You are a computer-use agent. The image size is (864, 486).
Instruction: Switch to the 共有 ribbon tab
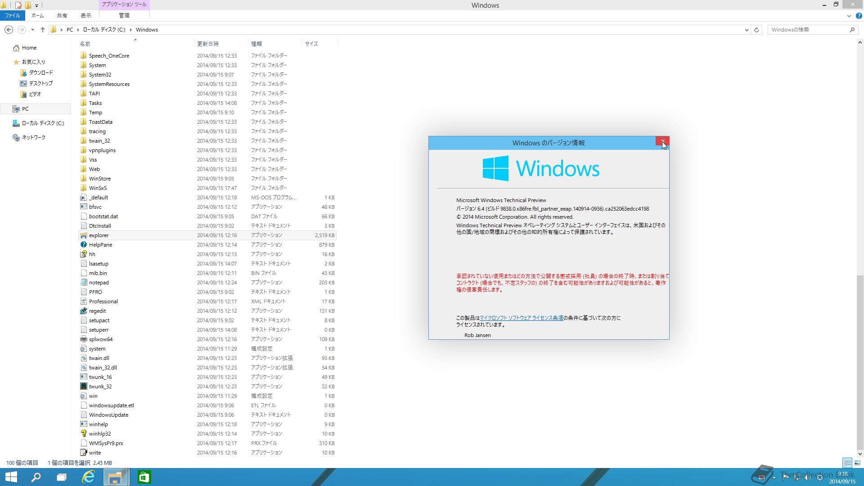(x=62, y=15)
